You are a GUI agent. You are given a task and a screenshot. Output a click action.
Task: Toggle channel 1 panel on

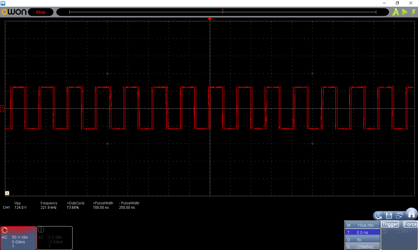point(18,238)
